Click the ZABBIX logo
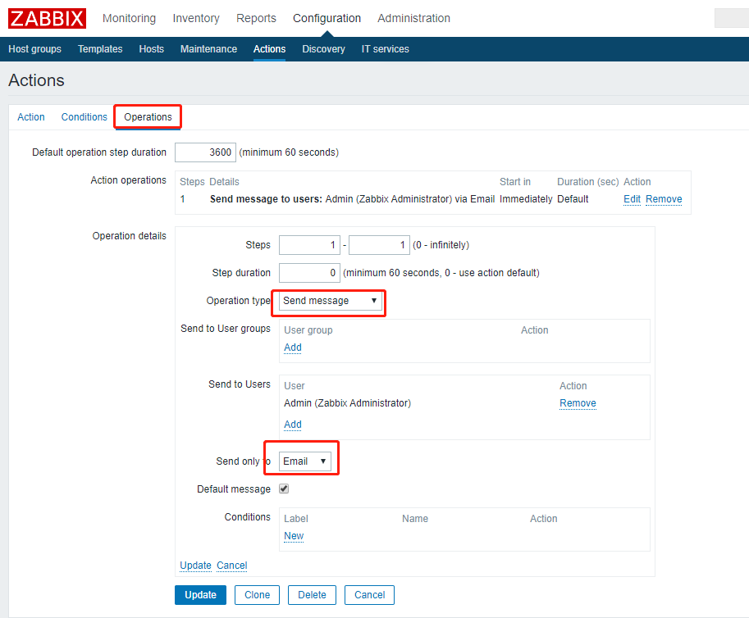 [x=47, y=18]
